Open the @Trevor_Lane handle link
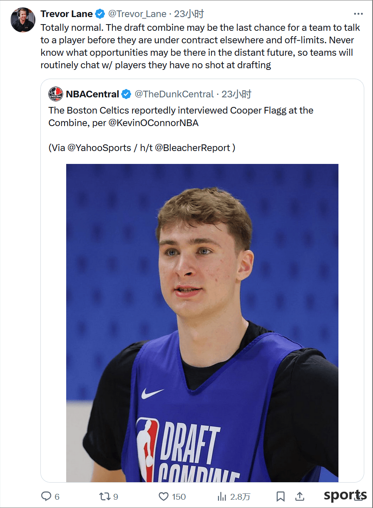This screenshot has width=373, height=508. pyautogui.click(x=137, y=14)
